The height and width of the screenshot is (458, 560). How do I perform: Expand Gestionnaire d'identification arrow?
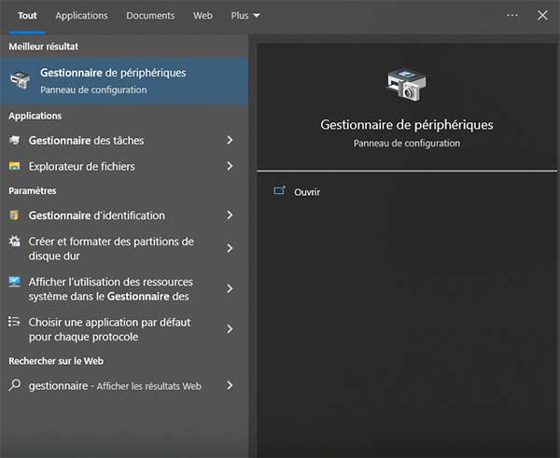(230, 215)
